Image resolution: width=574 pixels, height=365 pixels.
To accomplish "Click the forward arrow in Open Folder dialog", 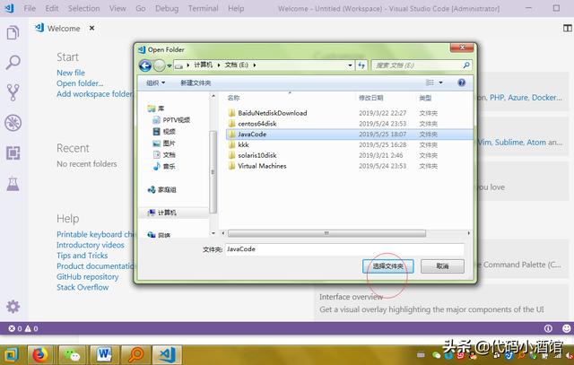I will (160, 65).
